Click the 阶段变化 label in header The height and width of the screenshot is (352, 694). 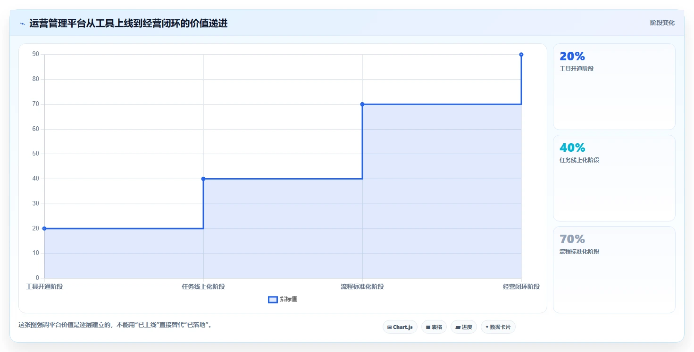[x=662, y=23]
